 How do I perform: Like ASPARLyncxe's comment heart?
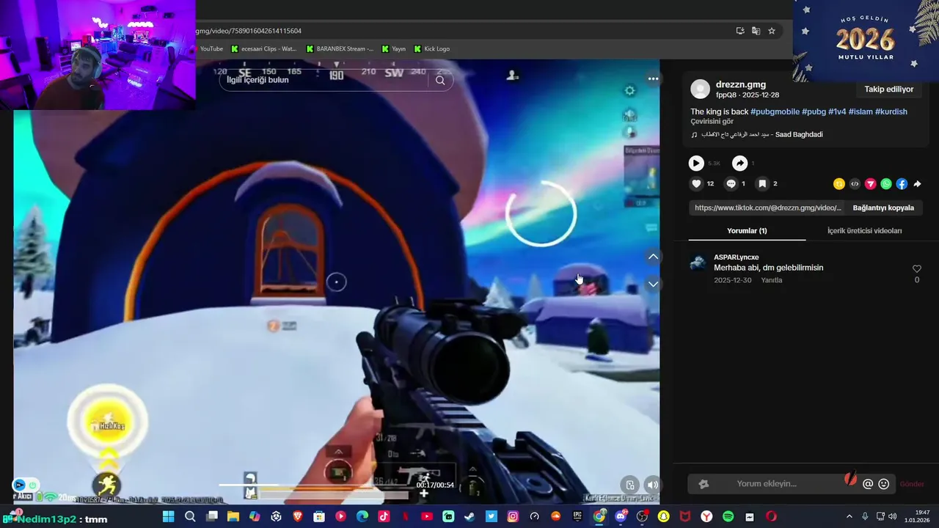(916, 269)
